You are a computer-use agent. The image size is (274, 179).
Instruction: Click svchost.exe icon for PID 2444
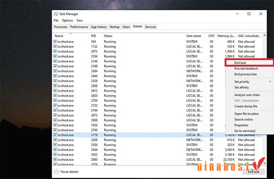click(55, 76)
